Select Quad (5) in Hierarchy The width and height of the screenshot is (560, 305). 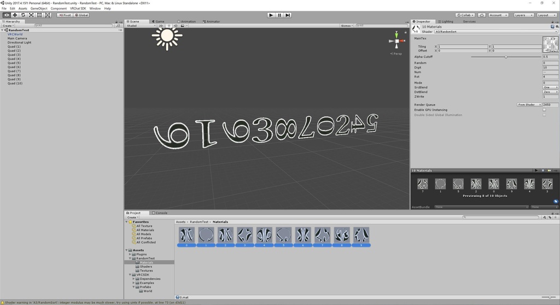click(14, 63)
